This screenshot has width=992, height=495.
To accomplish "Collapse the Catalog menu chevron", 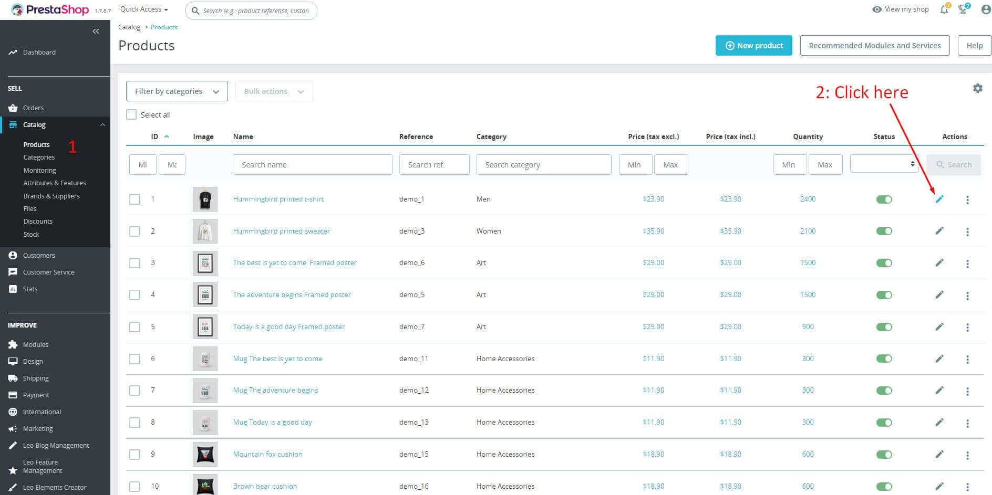I will (102, 125).
